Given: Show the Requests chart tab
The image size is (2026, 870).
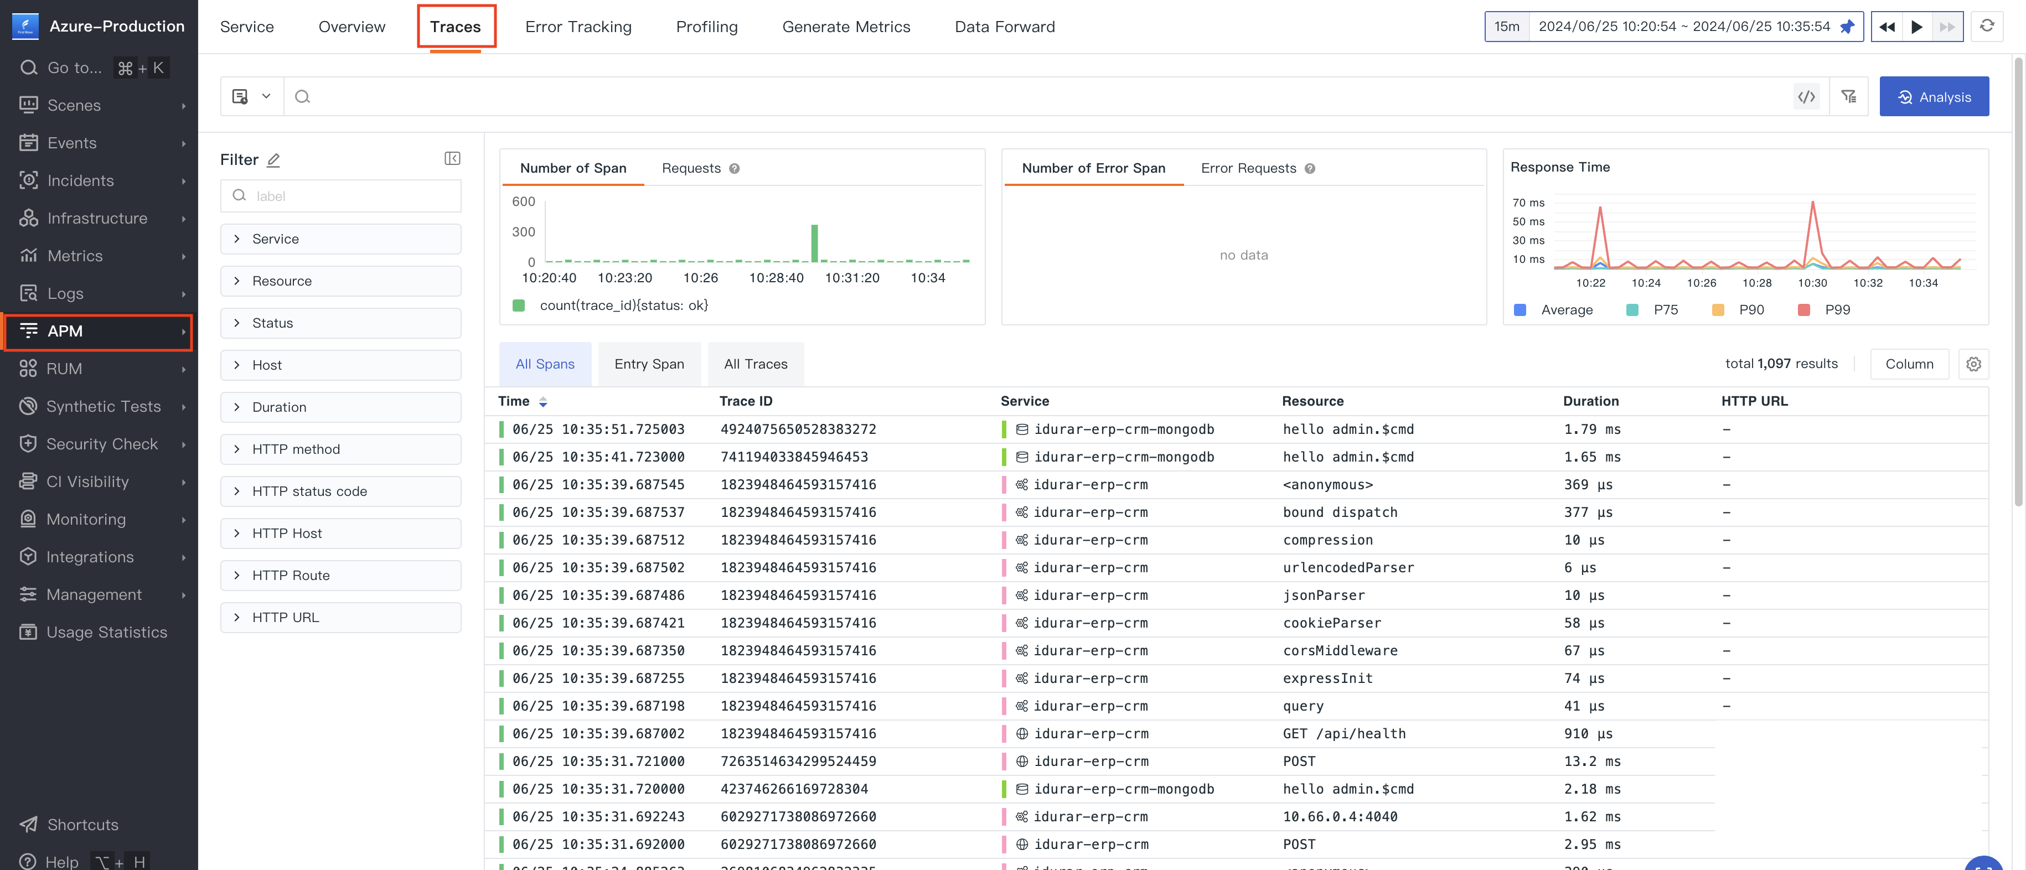Looking at the screenshot, I should point(690,168).
